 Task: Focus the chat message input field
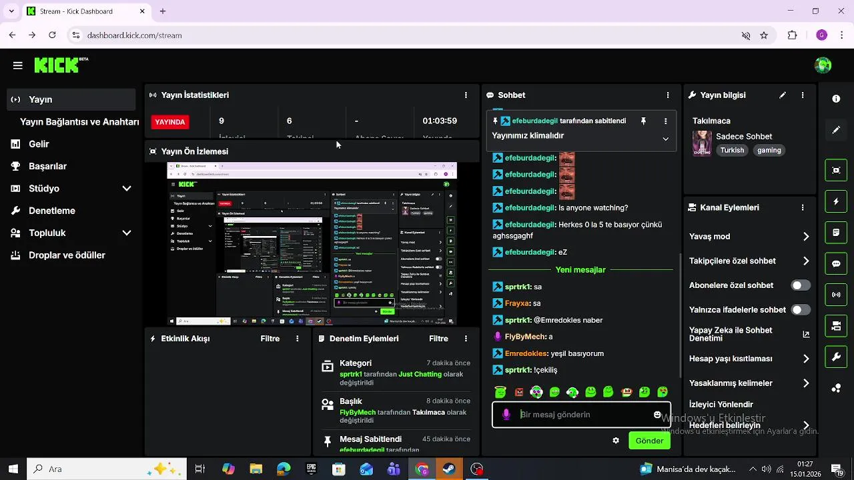[x=582, y=415]
